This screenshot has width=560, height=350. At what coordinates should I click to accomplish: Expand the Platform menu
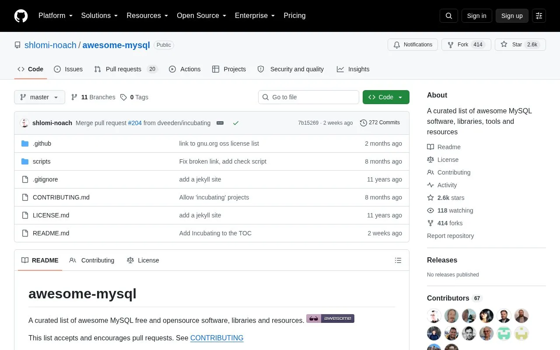56,16
